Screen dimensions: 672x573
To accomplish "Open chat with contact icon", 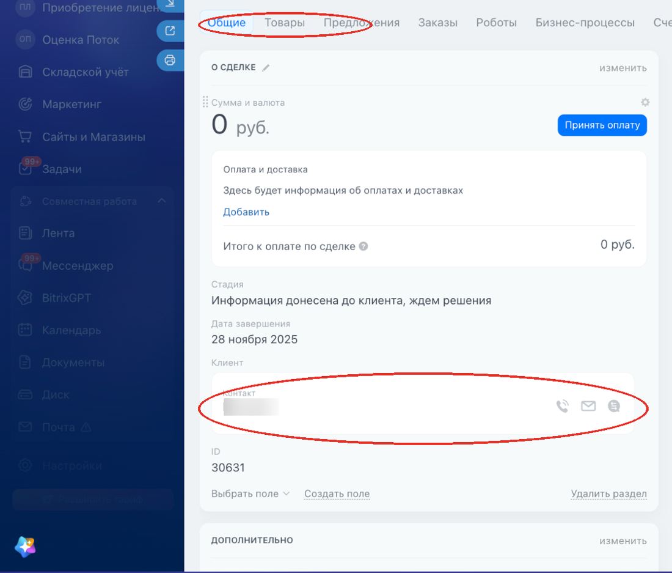I will tap(614, 405).
